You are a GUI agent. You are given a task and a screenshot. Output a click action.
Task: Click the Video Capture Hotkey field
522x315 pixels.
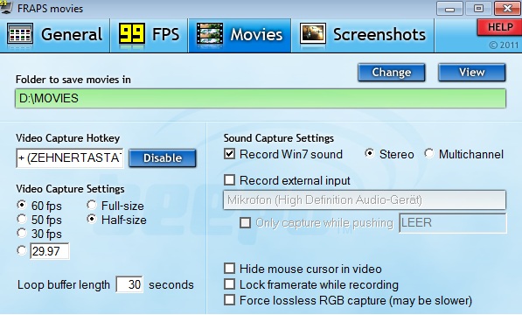(x=70, y=158)
